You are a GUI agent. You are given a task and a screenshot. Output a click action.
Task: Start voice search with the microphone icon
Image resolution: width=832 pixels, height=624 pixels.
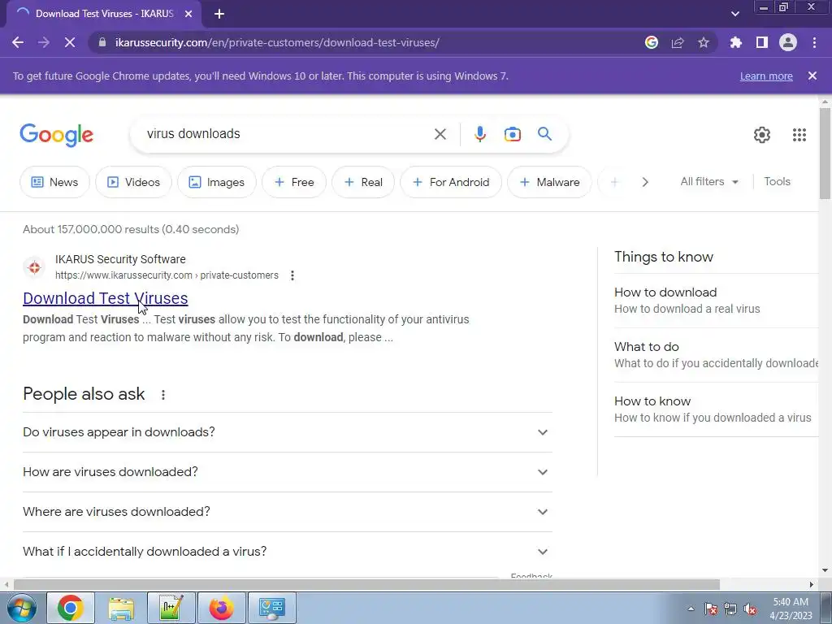coord(480,134)
